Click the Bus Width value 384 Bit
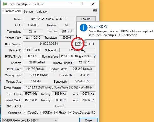This screenshot has height=122, width=154. [x=85, y=75]
